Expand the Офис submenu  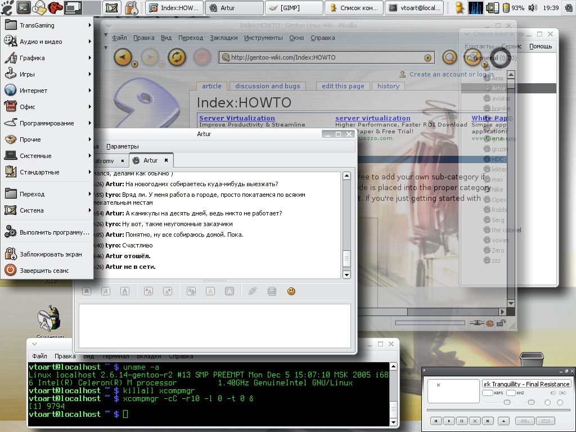point(47,106)
